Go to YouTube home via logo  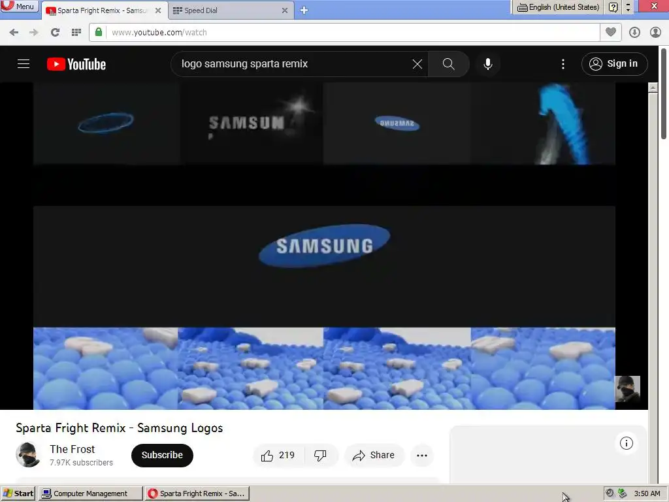tap(76, 64)
